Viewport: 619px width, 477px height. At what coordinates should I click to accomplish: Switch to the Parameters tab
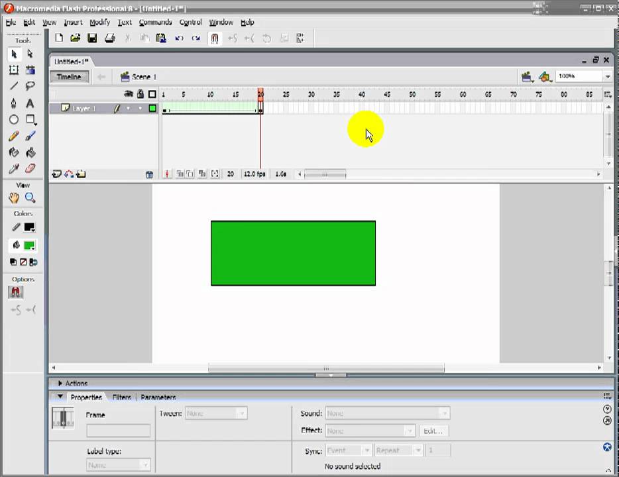point(158,397)
